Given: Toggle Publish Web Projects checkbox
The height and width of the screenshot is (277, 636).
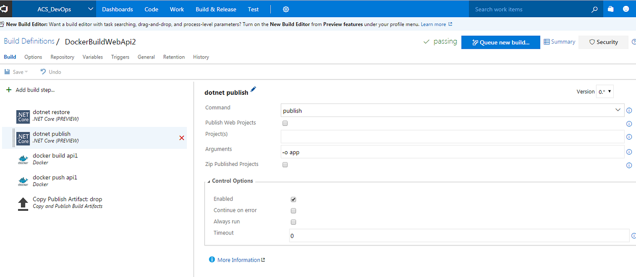Looking at the screenshot, I should 285,123.
